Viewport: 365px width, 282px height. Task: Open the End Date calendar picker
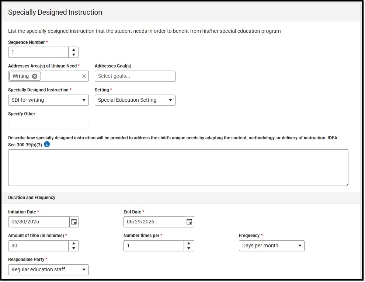pos(190,222)
